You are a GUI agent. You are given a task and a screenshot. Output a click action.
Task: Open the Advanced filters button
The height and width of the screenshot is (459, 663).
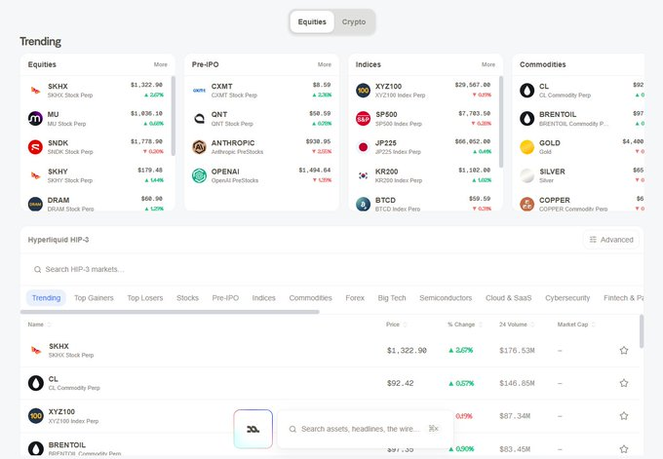click(611, 240)
